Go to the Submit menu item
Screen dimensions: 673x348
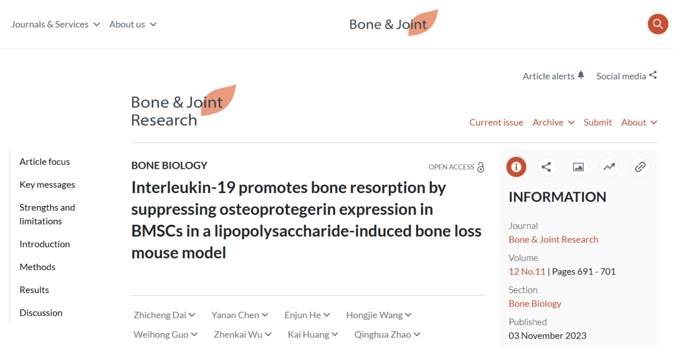click(598, 123)
